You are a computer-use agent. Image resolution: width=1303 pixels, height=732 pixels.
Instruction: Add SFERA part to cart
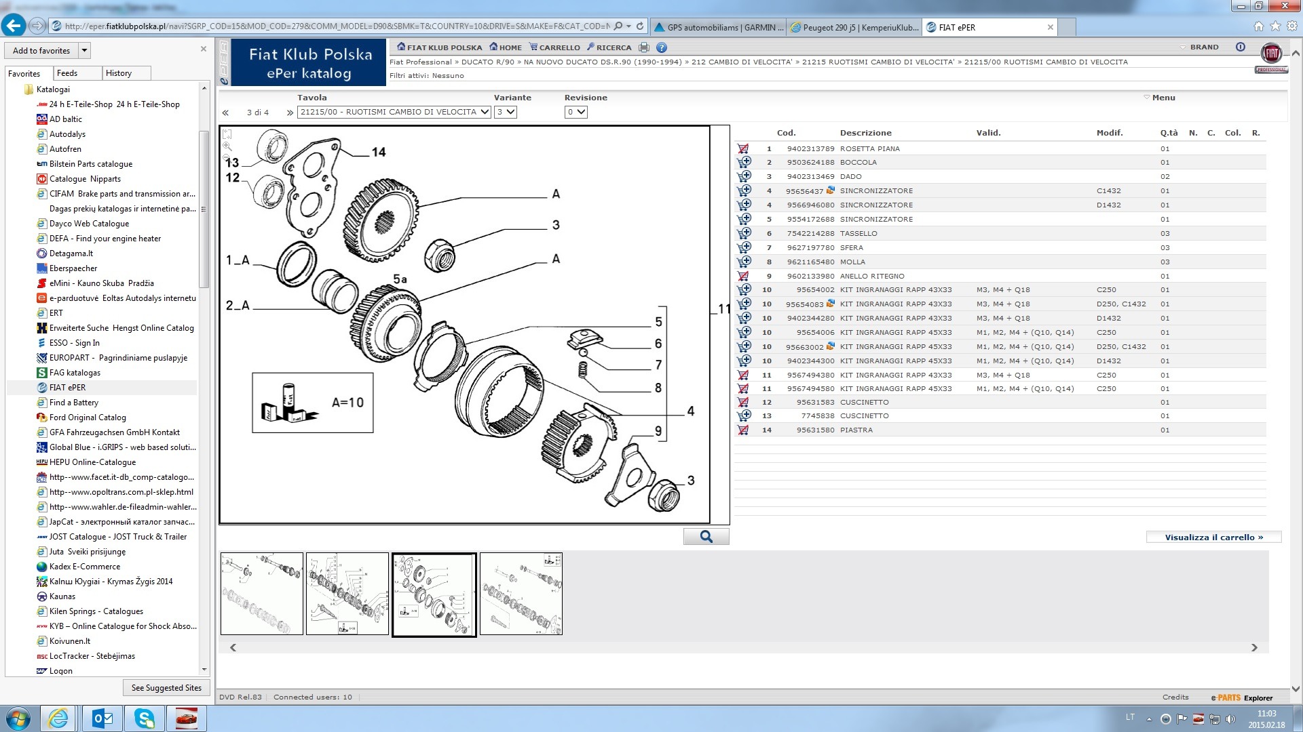(x=744, y=247)
